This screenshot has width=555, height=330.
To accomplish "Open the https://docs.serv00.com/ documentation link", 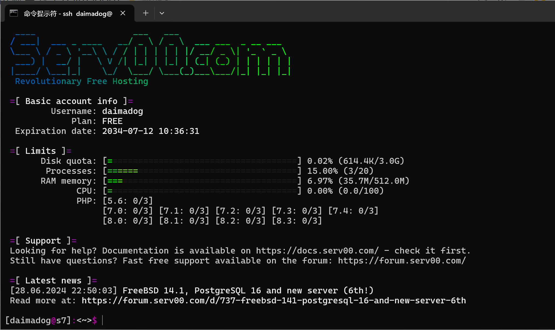I will [x=317, y=251].
